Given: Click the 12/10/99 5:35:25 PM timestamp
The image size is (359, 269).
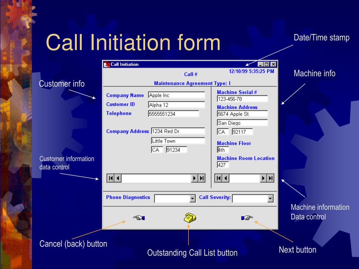Looking at the screenshot, I should 251,71.
